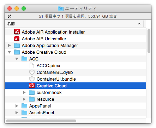Click the ユーティリティ window title text
Viewport: 156px width, 128px height.
(x=81, y=8)
